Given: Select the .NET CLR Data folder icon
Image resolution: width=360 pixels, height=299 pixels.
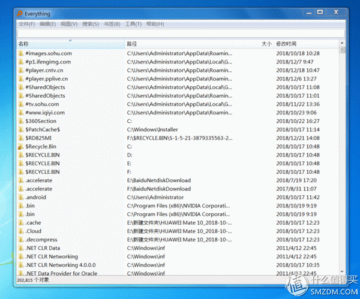Looking at the screenshot, I should [x=21, y=248].
